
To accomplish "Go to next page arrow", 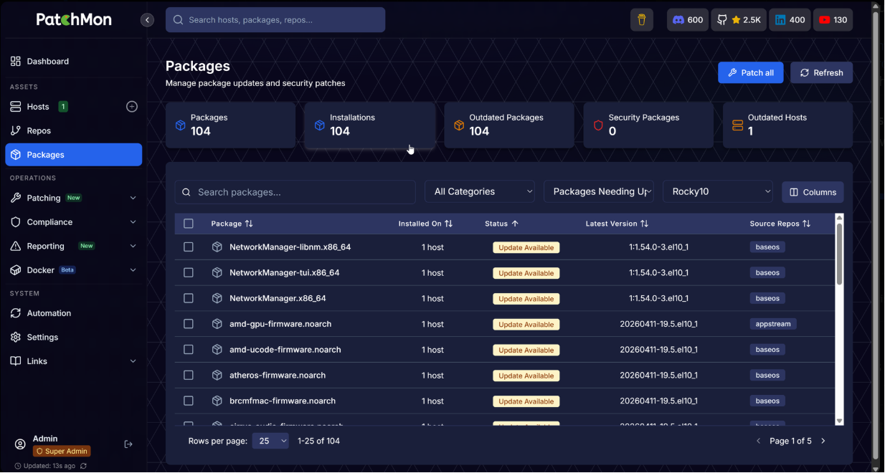I will point(823,441).
